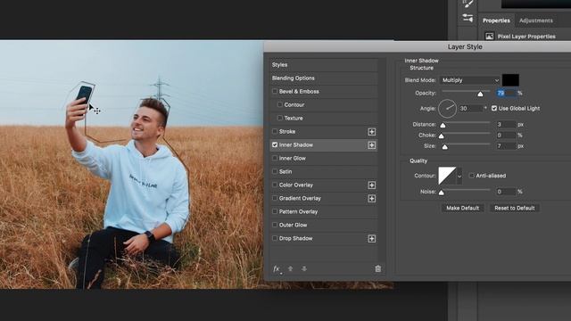Click the Pixel Layer Properties image icon

pos(489,37)
